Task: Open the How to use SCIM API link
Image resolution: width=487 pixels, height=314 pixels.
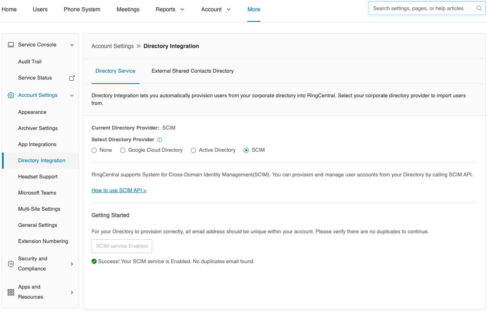Action: (119, 190)
